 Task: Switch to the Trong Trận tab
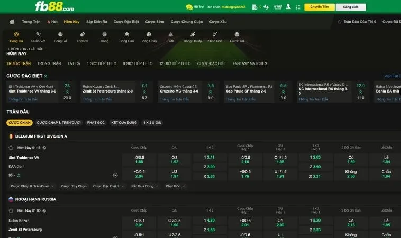49,63
